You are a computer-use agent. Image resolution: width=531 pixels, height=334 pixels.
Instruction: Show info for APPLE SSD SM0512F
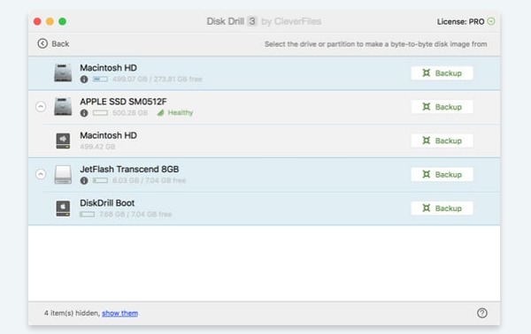pos(84,113)
